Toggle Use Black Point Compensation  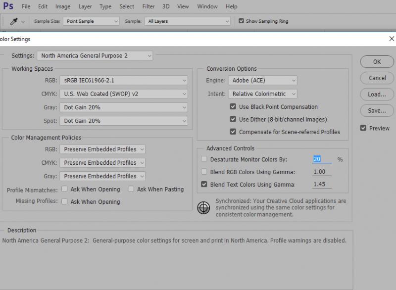click(x=233, y=106)
